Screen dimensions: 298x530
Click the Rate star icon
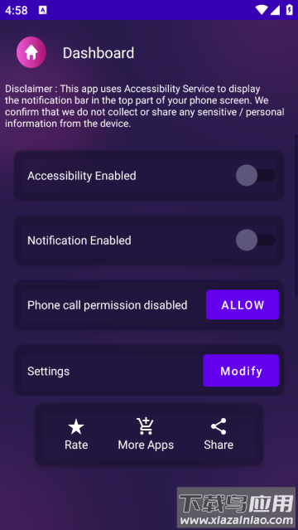pyautogui.click(x=76, y=426)
